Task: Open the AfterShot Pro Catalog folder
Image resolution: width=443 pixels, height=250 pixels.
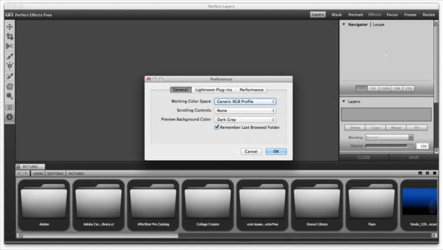Action: click(x=153, y=205)
